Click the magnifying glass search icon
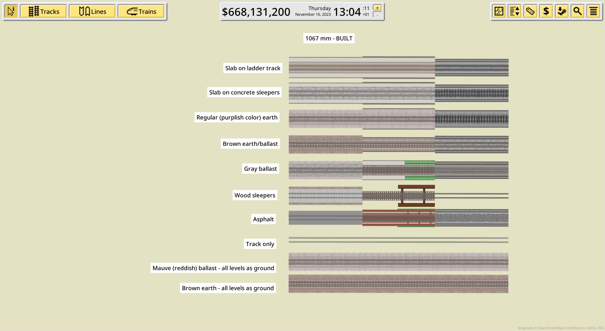Viewport: 605px width, 331px height. point(578,11)
